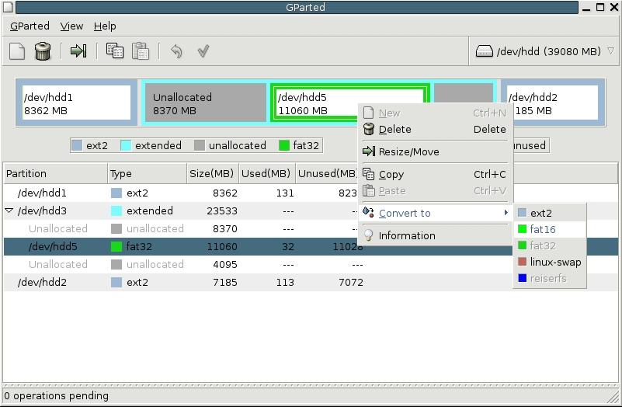622x407 pixels.
Task: Choose Copy in the context menu
Action: coord(435,174)
